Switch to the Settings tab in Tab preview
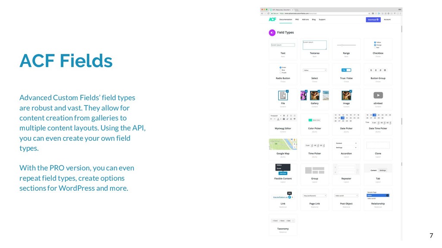442x248 pixels. tap(382, 170)
